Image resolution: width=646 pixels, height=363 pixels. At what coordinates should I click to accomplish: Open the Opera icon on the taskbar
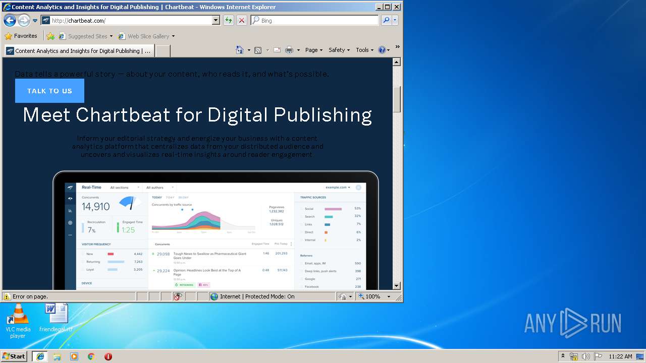coord(108,356)
